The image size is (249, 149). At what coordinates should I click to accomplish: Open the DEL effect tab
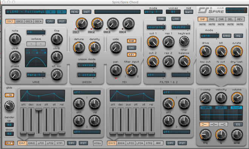[231, 19]
